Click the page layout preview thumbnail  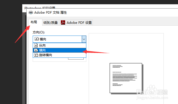coord(126,78)
